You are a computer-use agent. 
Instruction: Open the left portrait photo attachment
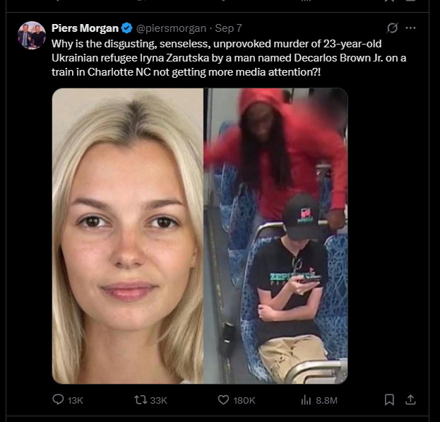pos(128,236)
